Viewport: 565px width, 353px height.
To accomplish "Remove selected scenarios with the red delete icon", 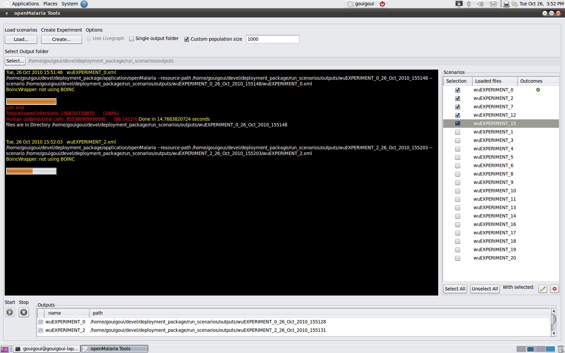I will coord(555,289).
